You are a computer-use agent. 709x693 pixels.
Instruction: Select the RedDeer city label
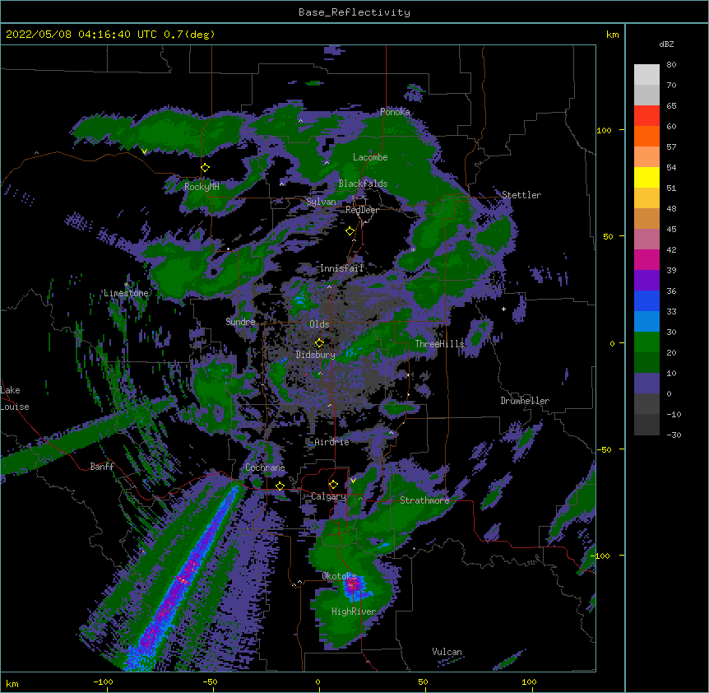click(x=362, y=210)
